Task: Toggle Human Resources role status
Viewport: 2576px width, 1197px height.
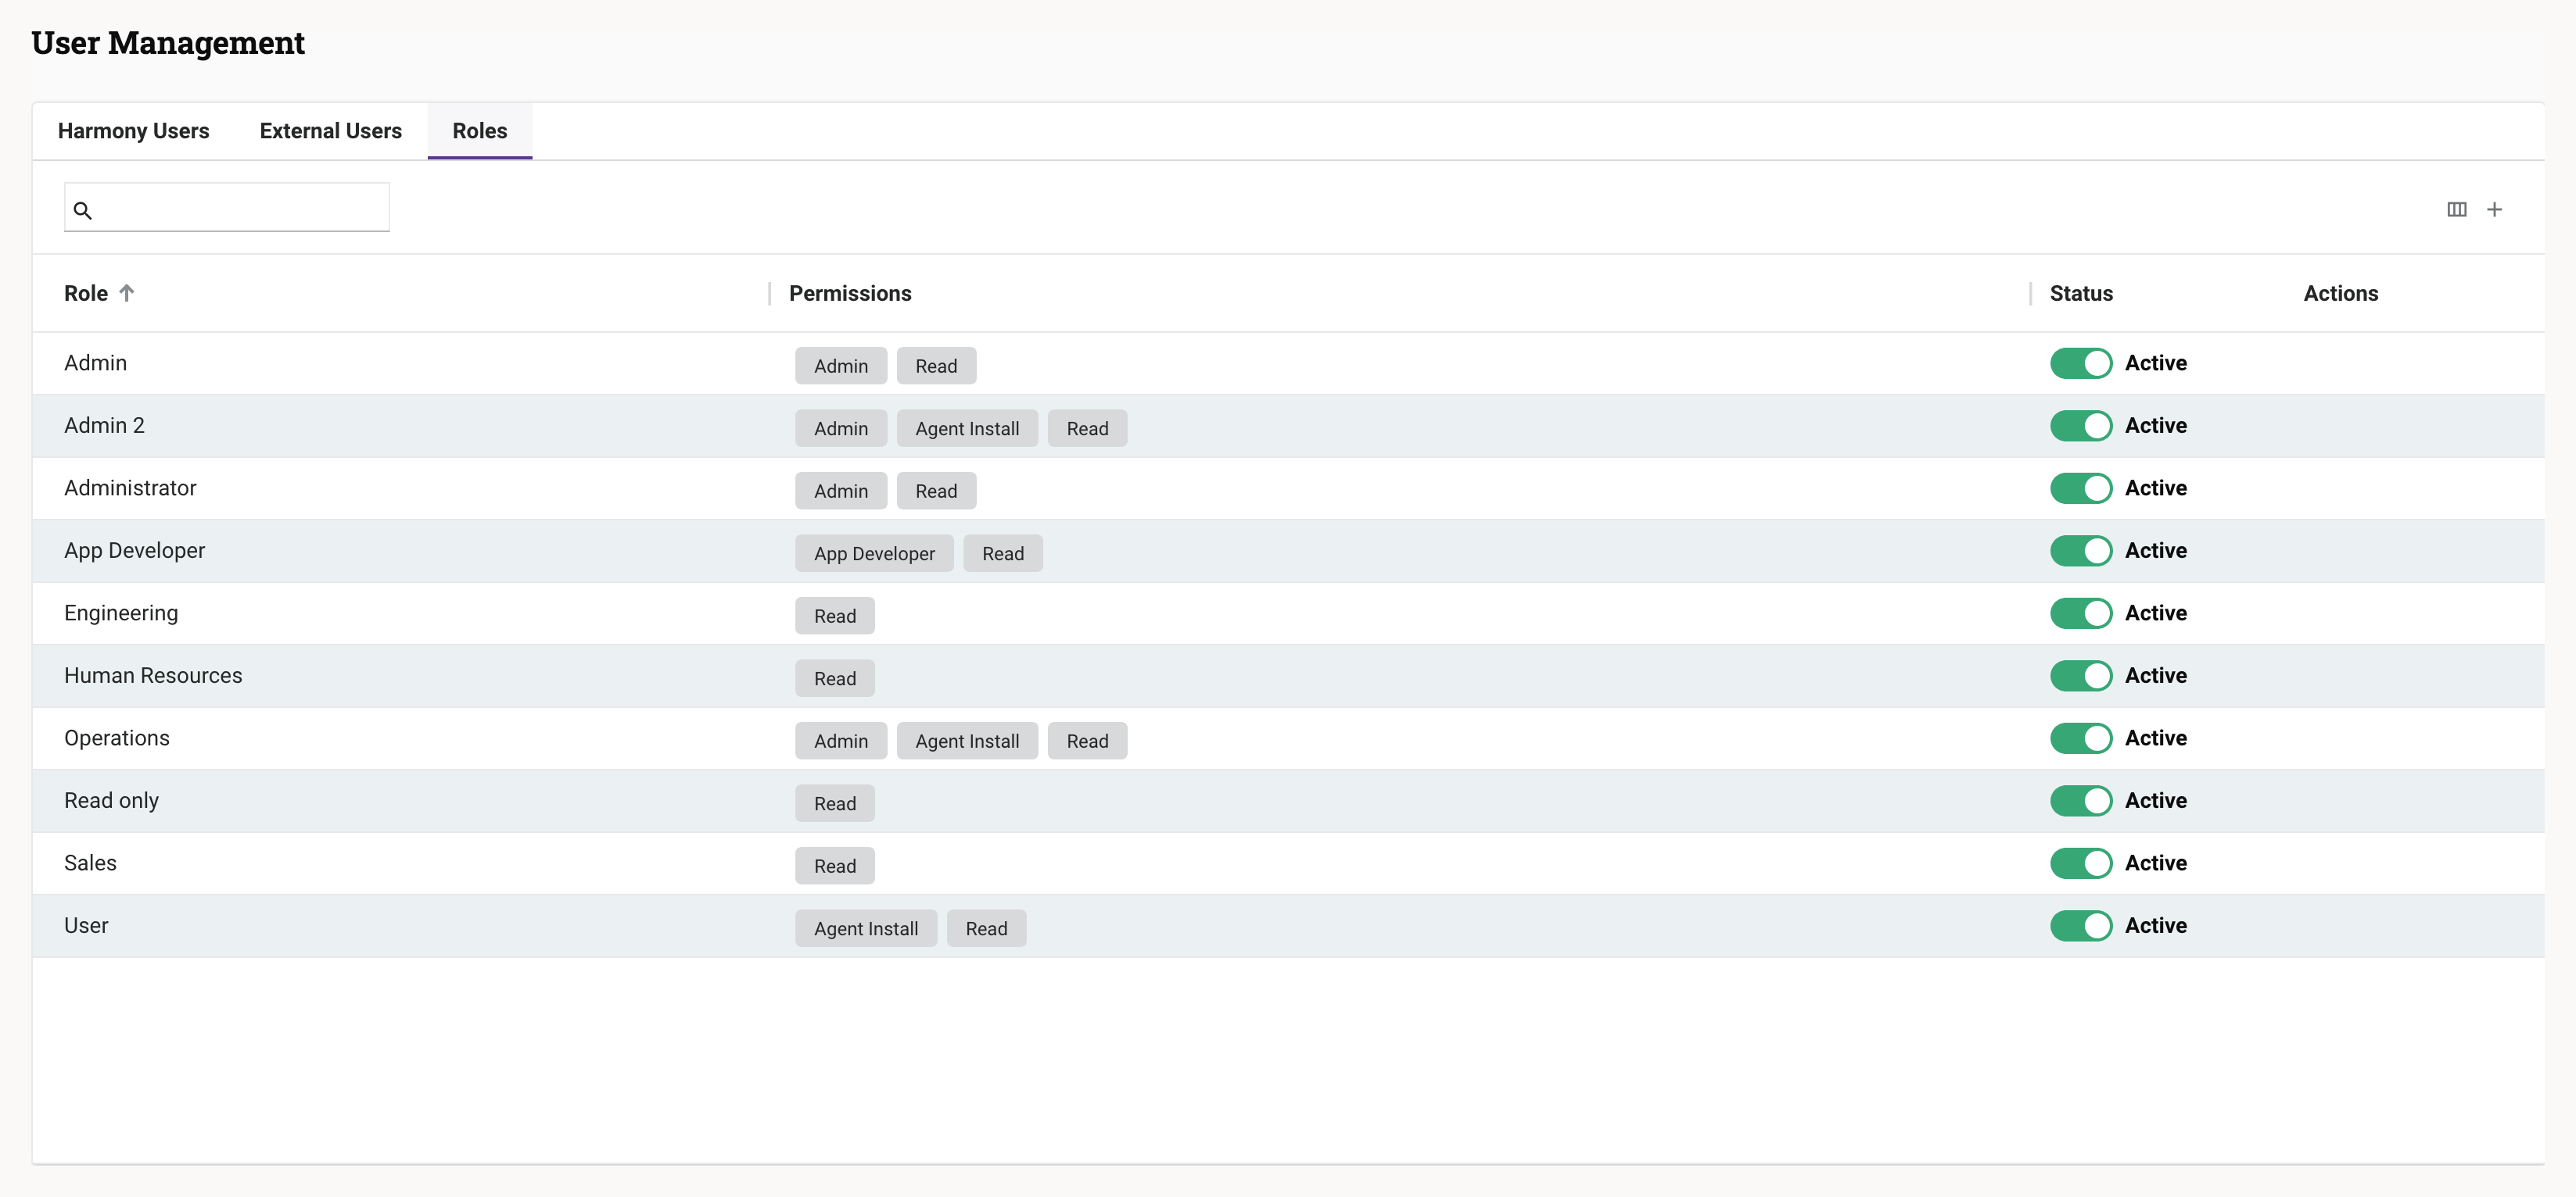Action: coord(2080,675)
